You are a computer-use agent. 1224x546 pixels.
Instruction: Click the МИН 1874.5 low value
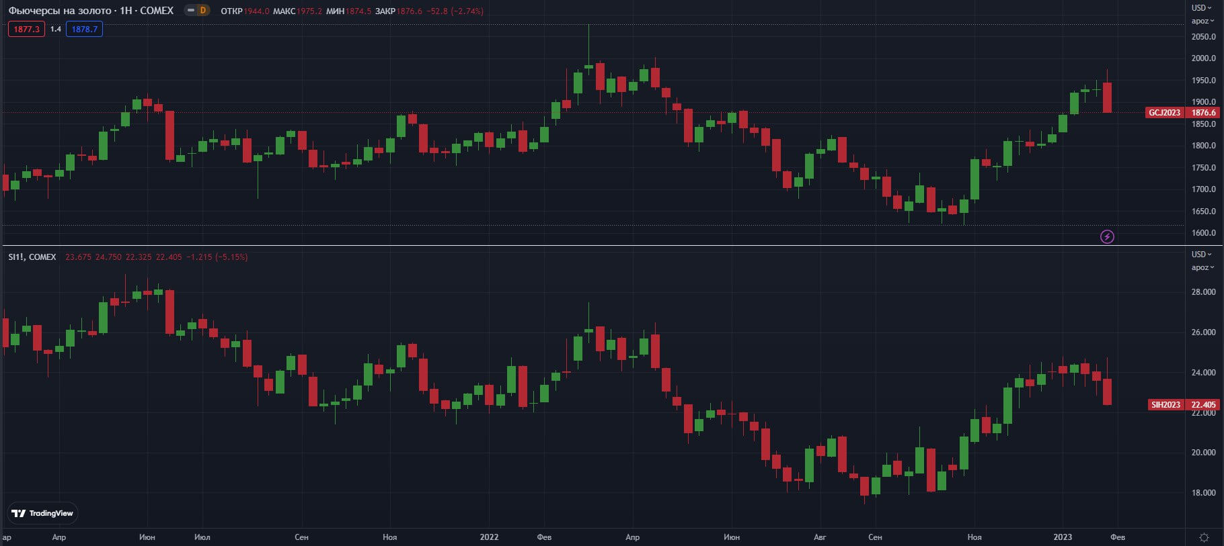348,11
